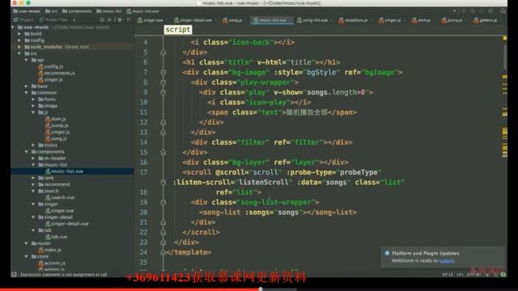This screenshot has width=518, height=291.
Task: Open recommend.js in the api folder
Action: tap(57, 74)
